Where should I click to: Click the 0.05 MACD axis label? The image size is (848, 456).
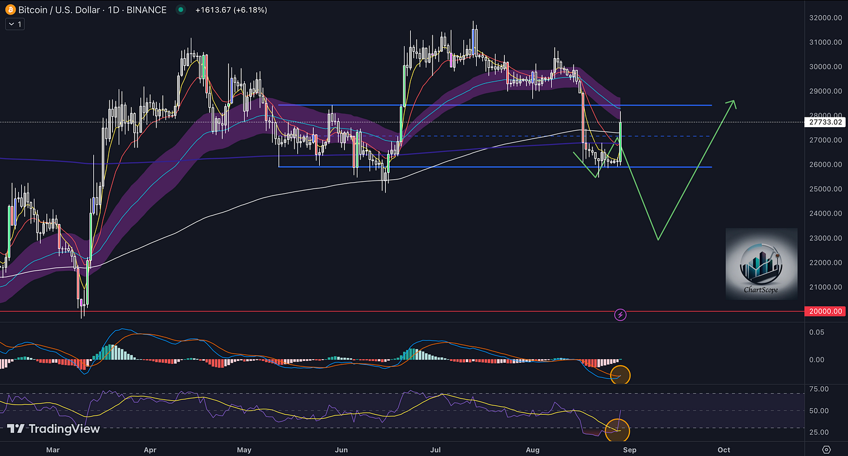(818, 332)
